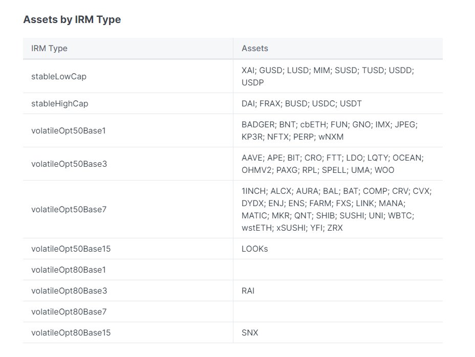Click the volatileOpt80Base3 cell
Viewport: 475px width, 357px height.
pyautogui.click(x=128, y=291)
